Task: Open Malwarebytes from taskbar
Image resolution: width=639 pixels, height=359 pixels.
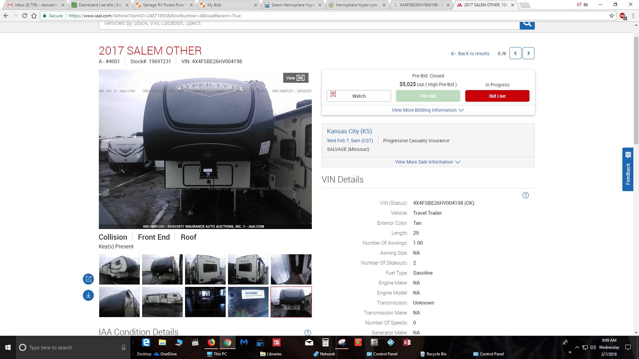Action: 244,342
